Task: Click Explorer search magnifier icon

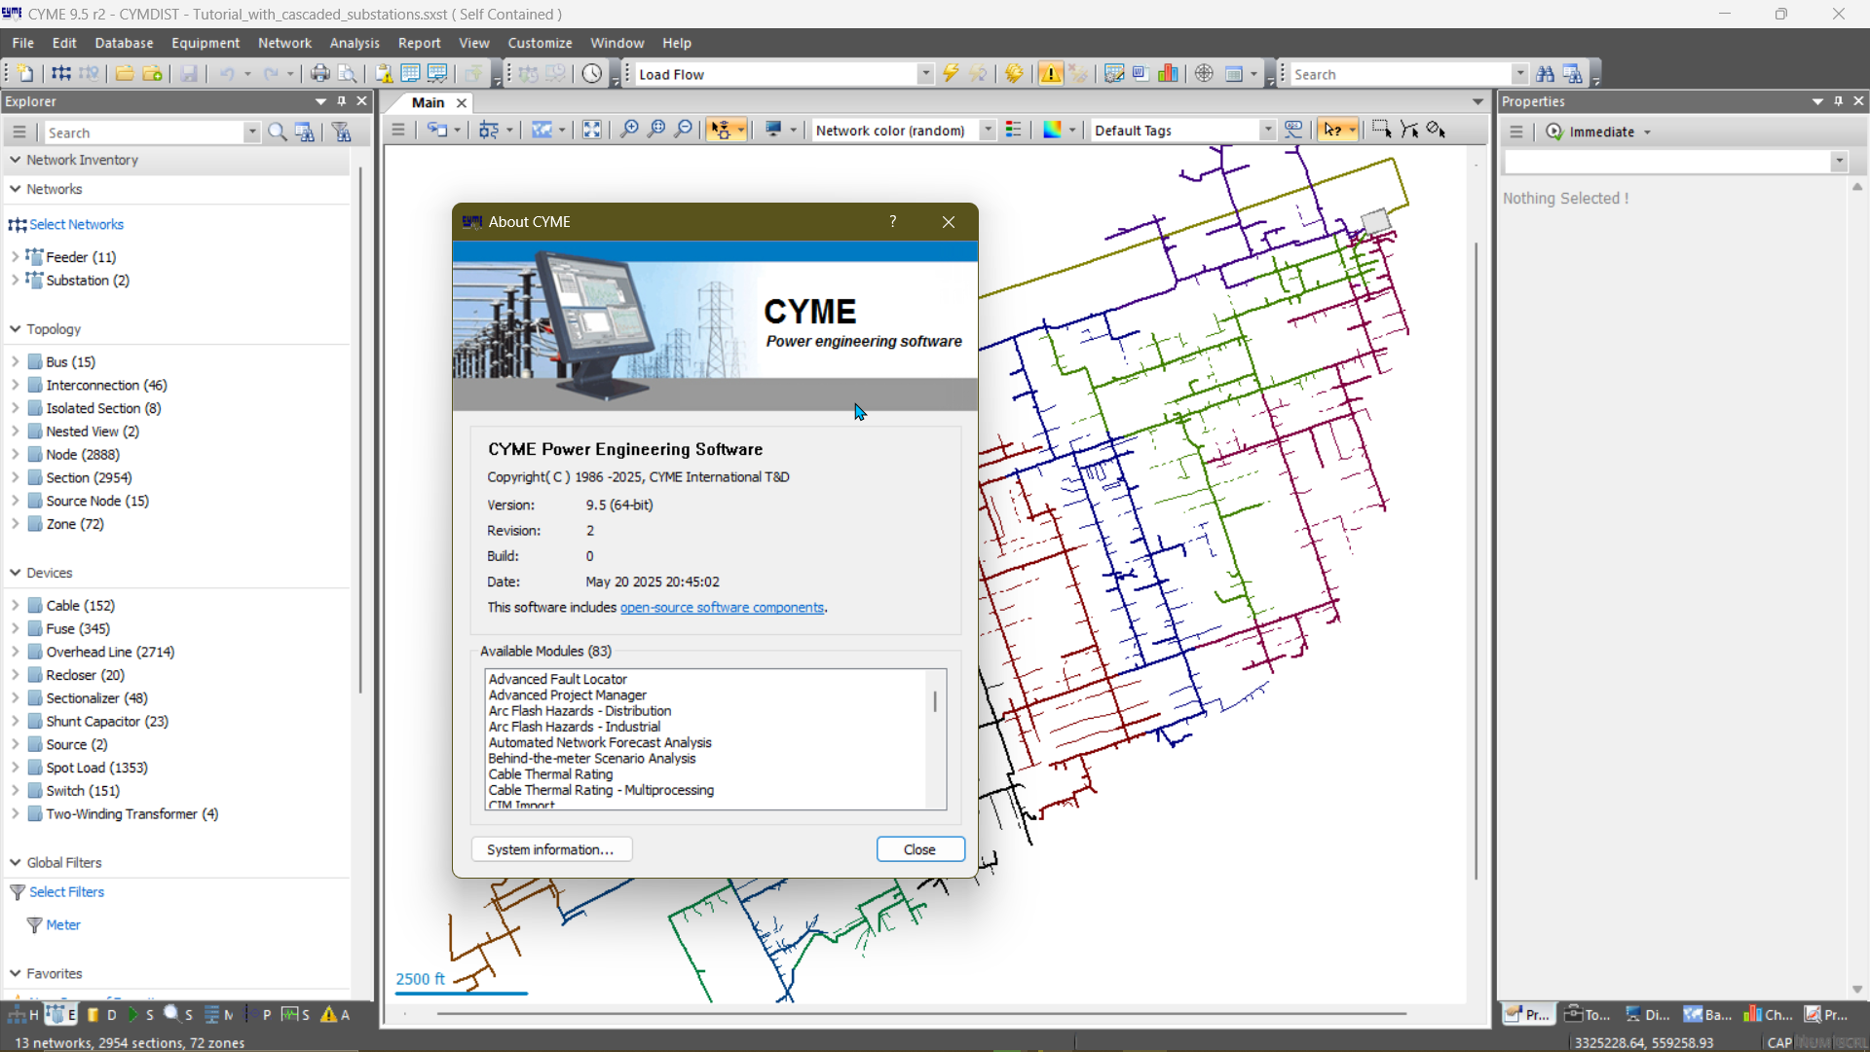Action: coord(278,132)
